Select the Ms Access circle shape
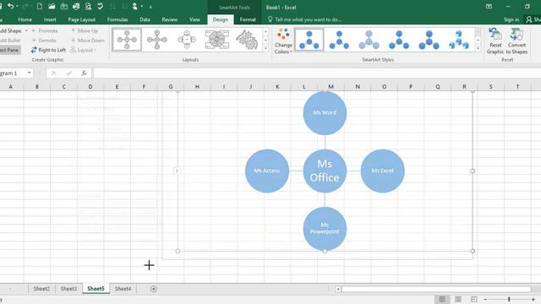541x304 pixels. (267, 171)
